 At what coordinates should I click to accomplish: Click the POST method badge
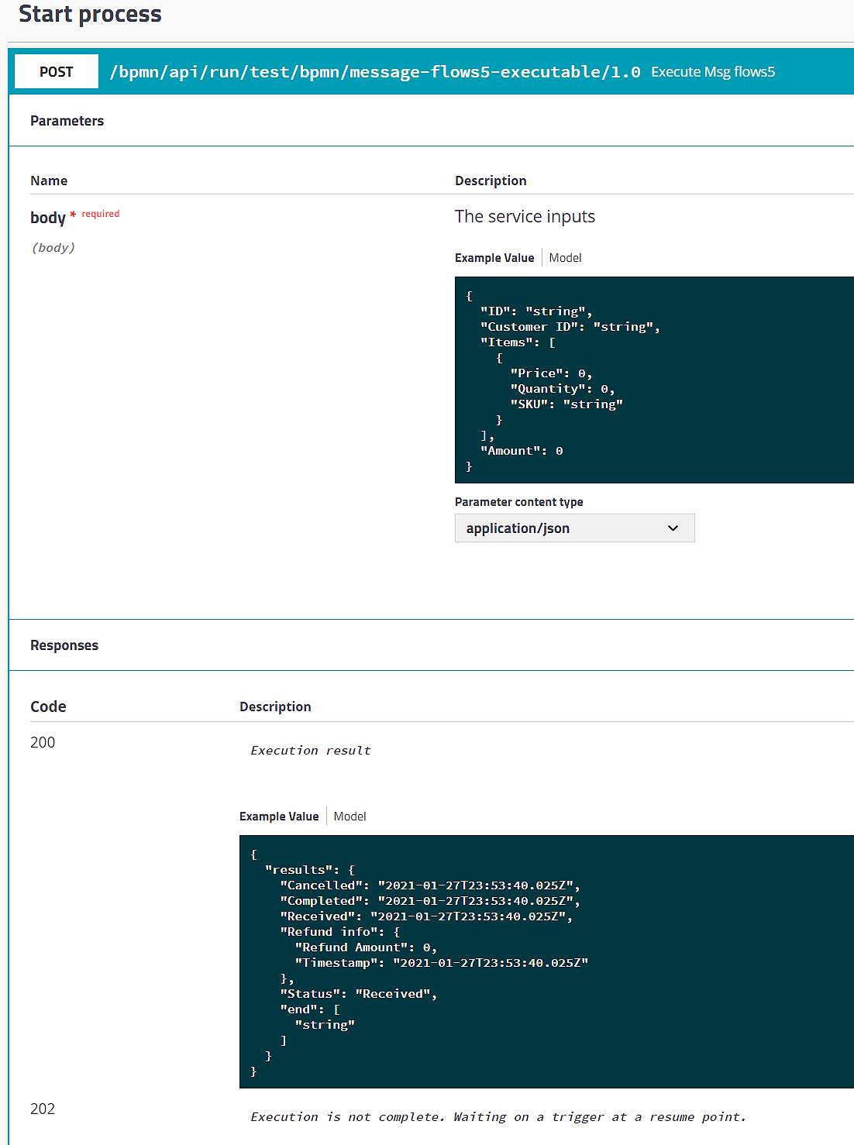57,71
